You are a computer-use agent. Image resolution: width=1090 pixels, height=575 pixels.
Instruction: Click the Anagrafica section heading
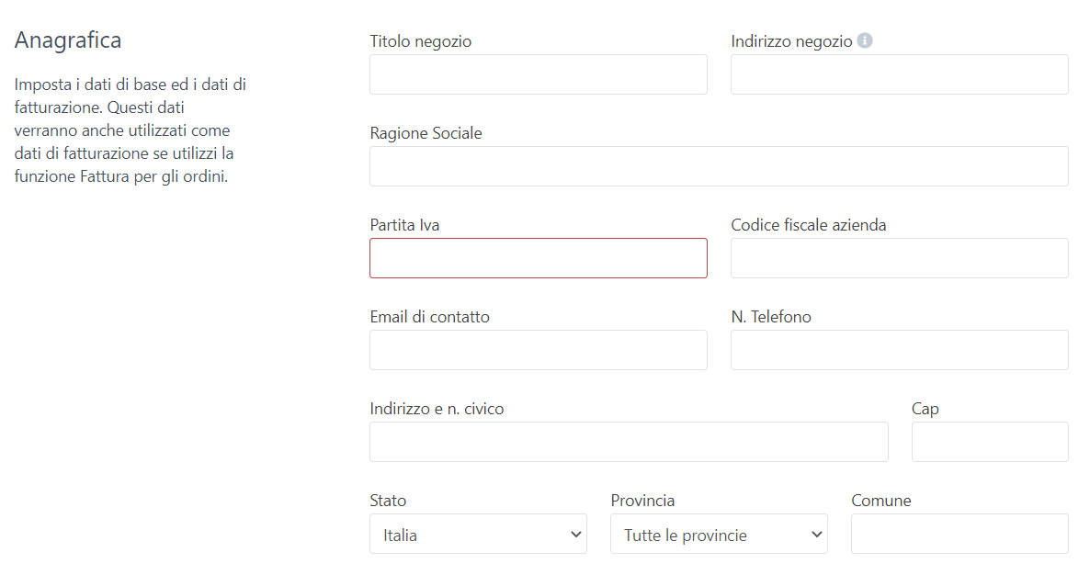point(68,40)
